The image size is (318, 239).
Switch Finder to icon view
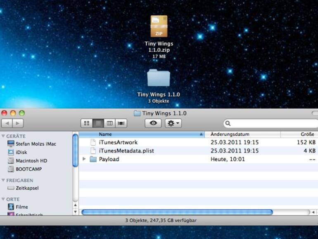coord(87,123)
